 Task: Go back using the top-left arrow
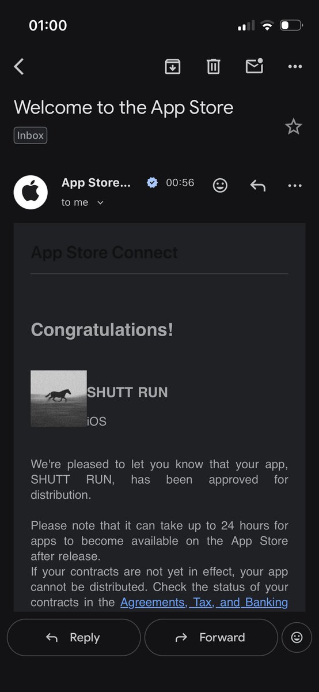19,67
